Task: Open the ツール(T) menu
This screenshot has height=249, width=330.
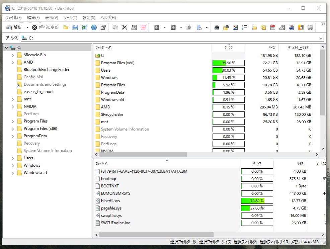Action: 70,17
